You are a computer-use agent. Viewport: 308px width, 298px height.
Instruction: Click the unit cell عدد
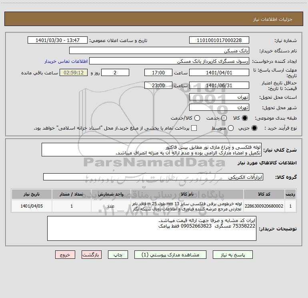(111, 206)
